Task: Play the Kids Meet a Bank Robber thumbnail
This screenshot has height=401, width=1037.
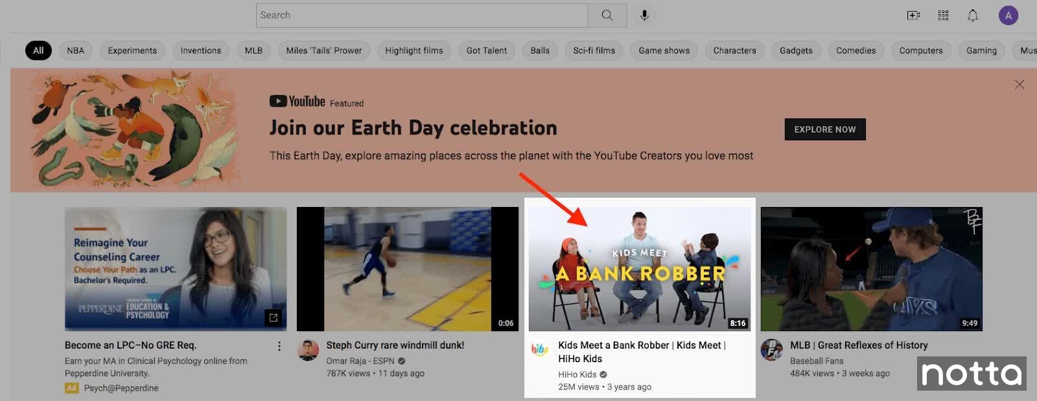Action: (639, 268)
